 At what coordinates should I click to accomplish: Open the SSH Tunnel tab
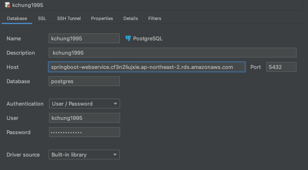point(69,18)
